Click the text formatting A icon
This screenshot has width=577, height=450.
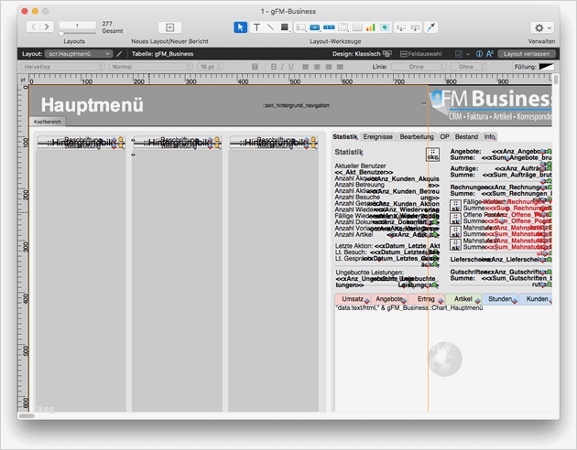point(489,54)
